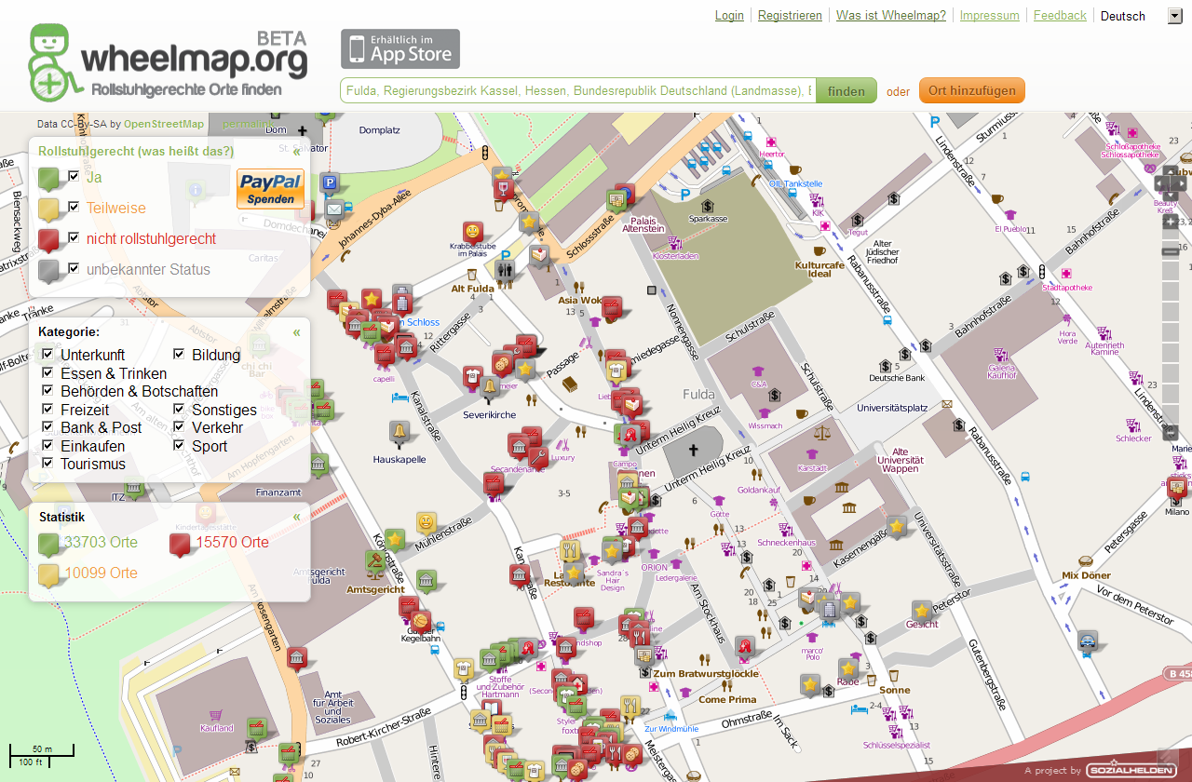The height and width of the screenshot is (782, 1192).
Task: Toggle the Bildung category checkbox
Action: click(x=180, y=354)
